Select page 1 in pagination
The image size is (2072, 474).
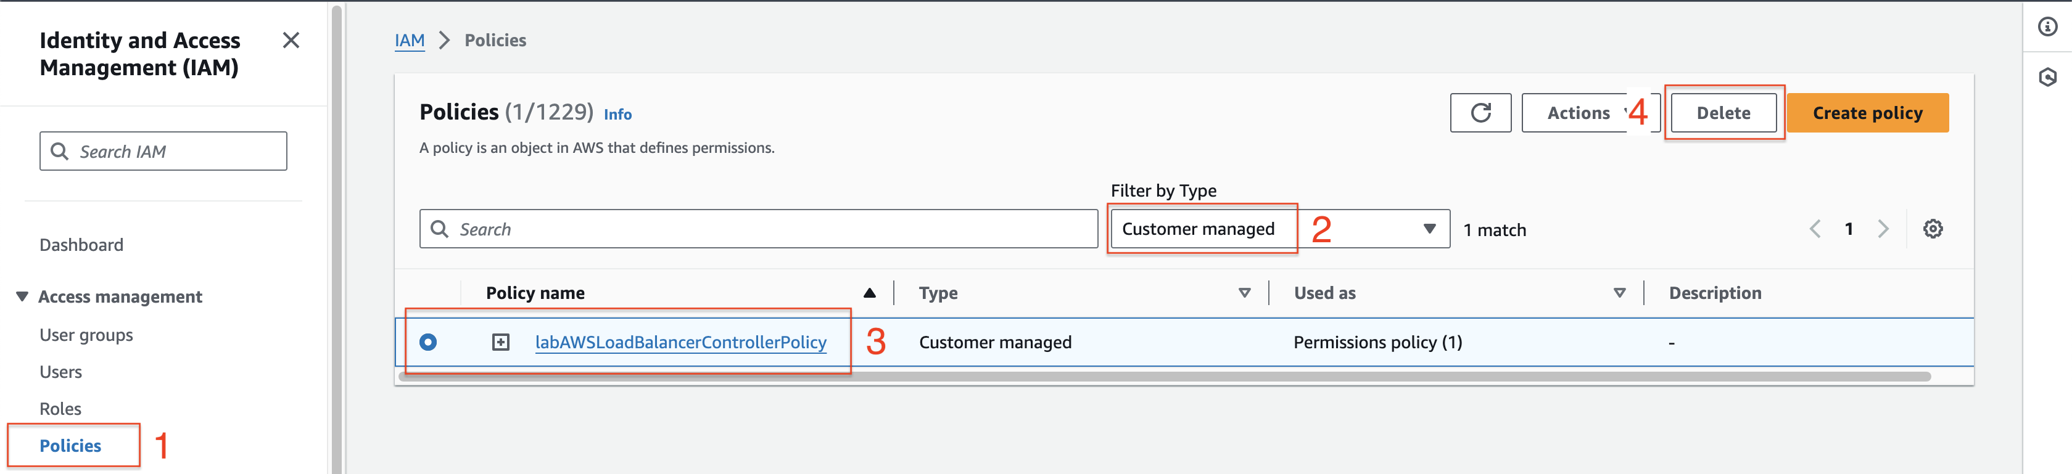[x=1848, y=229]
